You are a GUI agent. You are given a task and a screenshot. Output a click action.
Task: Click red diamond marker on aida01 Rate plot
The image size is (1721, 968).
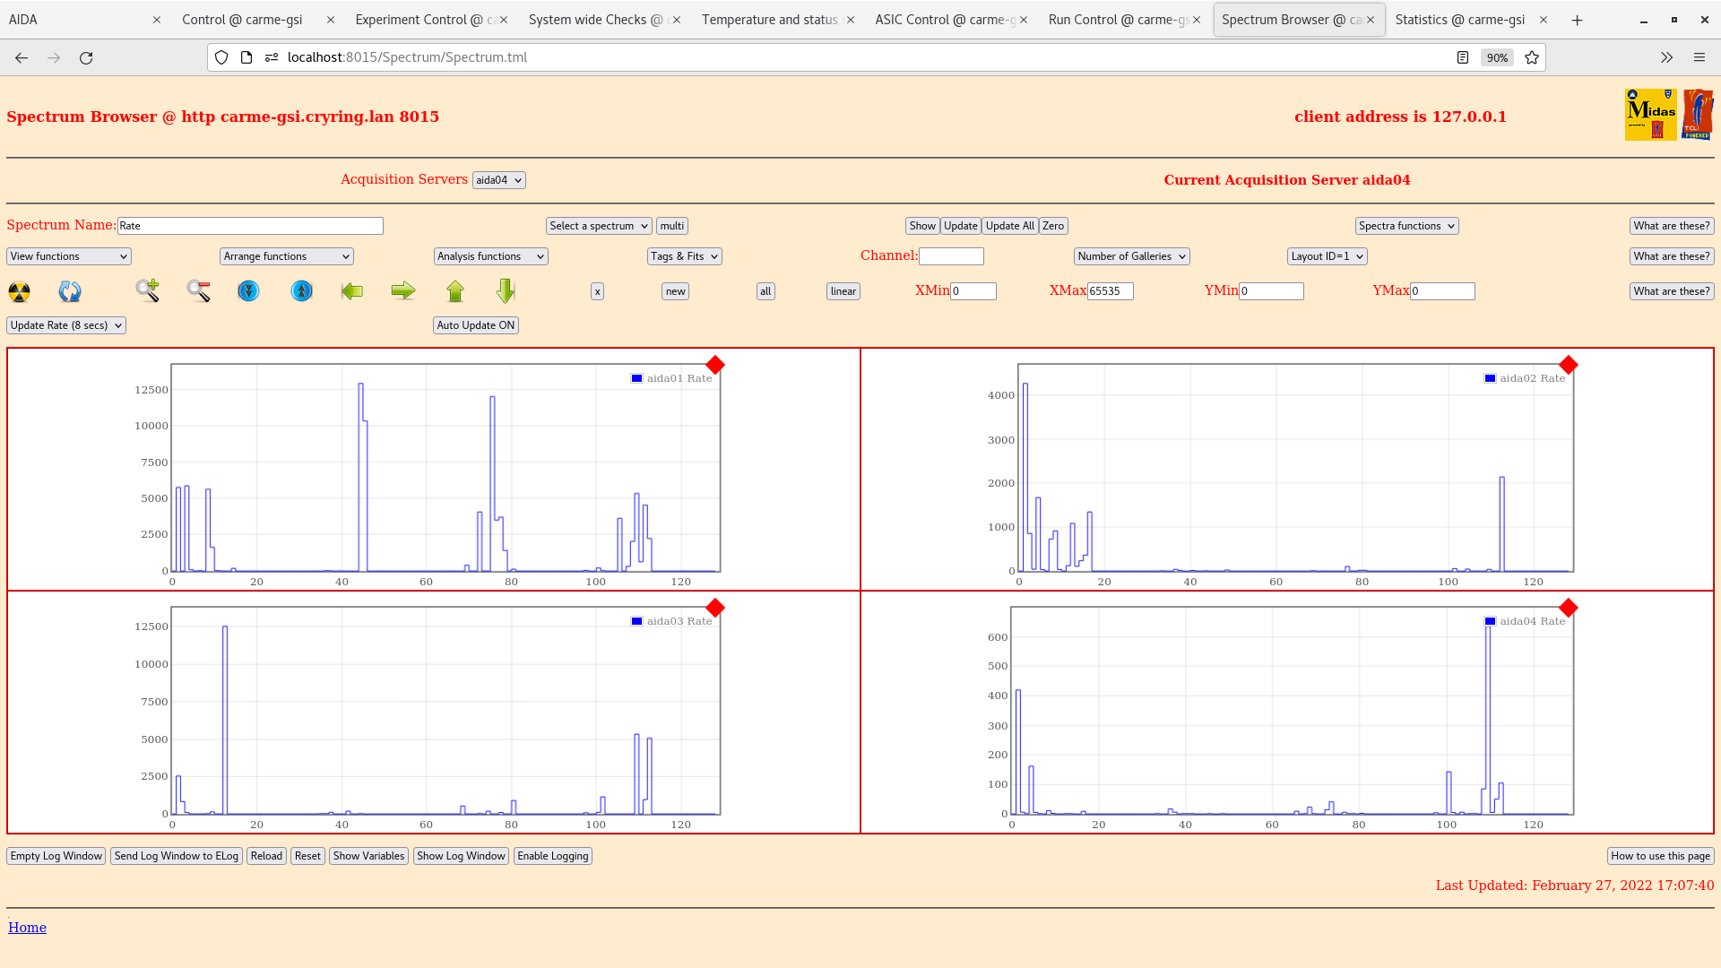pos(714,365)
